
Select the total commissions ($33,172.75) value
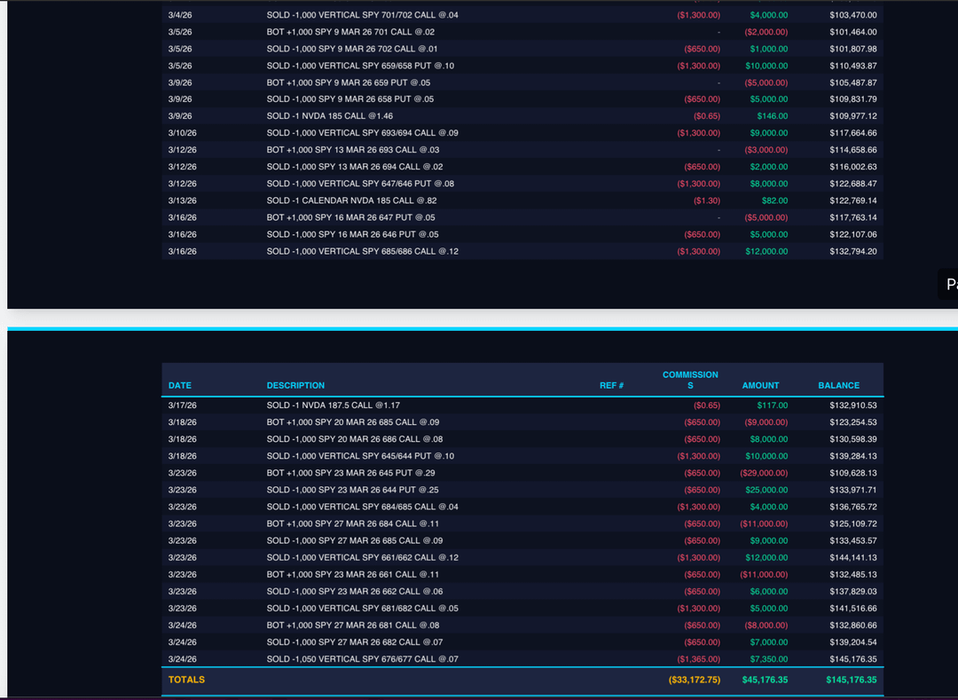point(695,680)
